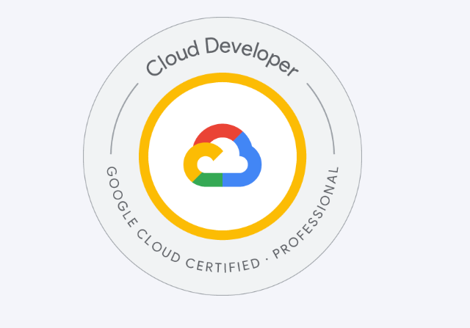Click the Google Cloud logo icon
Image resolution: width=470 pixels, height=328 pixels.
[x=223, y=155]
